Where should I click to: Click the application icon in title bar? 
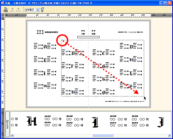2,3
